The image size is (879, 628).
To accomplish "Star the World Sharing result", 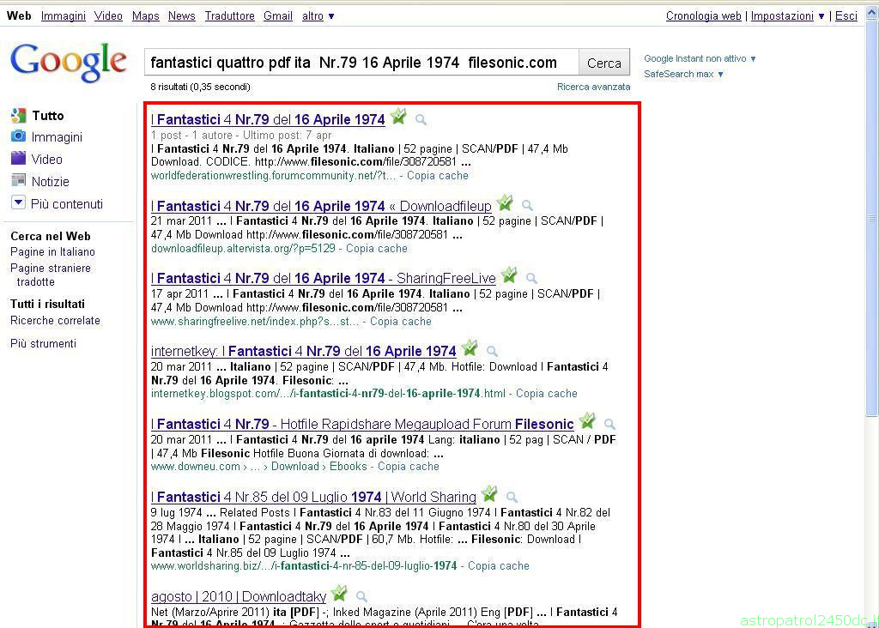I will click(489, 493).
